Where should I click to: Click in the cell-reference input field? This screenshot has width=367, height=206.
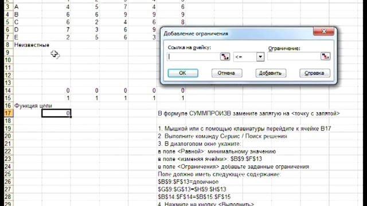[x=194, y=57]
